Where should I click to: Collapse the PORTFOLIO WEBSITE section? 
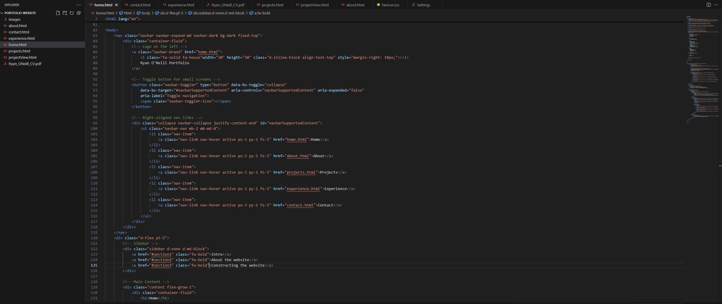pos(2,13)
